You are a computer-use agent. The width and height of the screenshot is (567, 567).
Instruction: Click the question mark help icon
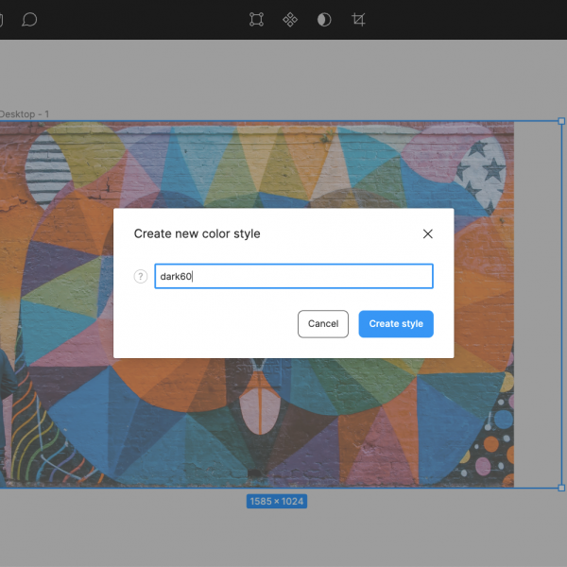click(141, 277)
